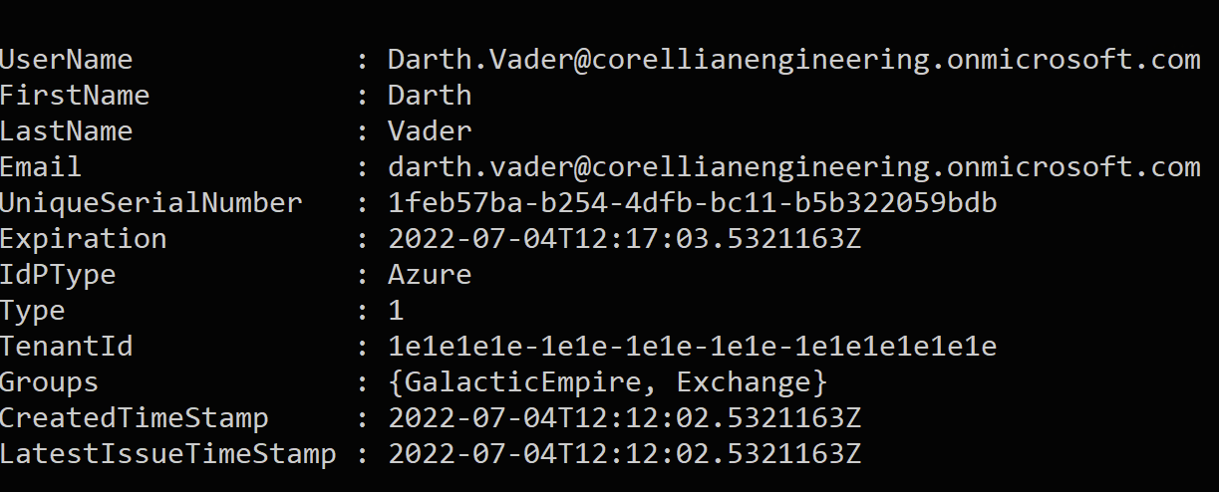The height and width of the screenshot is (492, 1219).
Task: Select the CreatedTimeStamp value
Action: tap(624, 418)
